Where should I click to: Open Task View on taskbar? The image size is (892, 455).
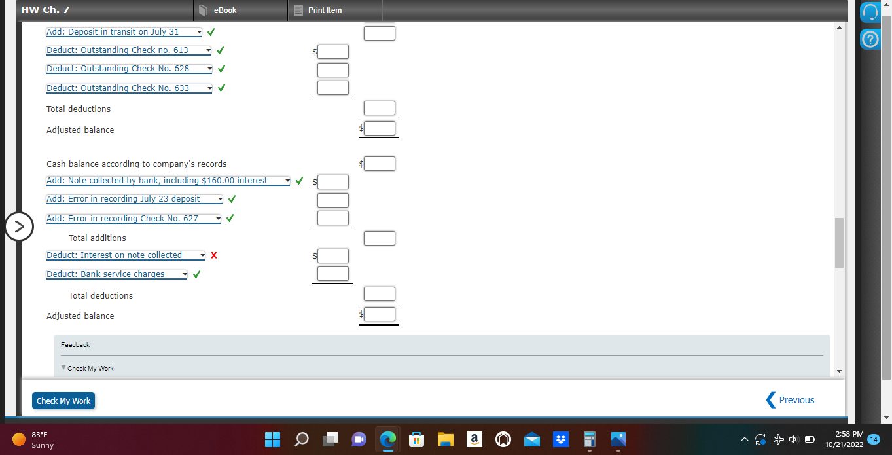coord(330,439)
